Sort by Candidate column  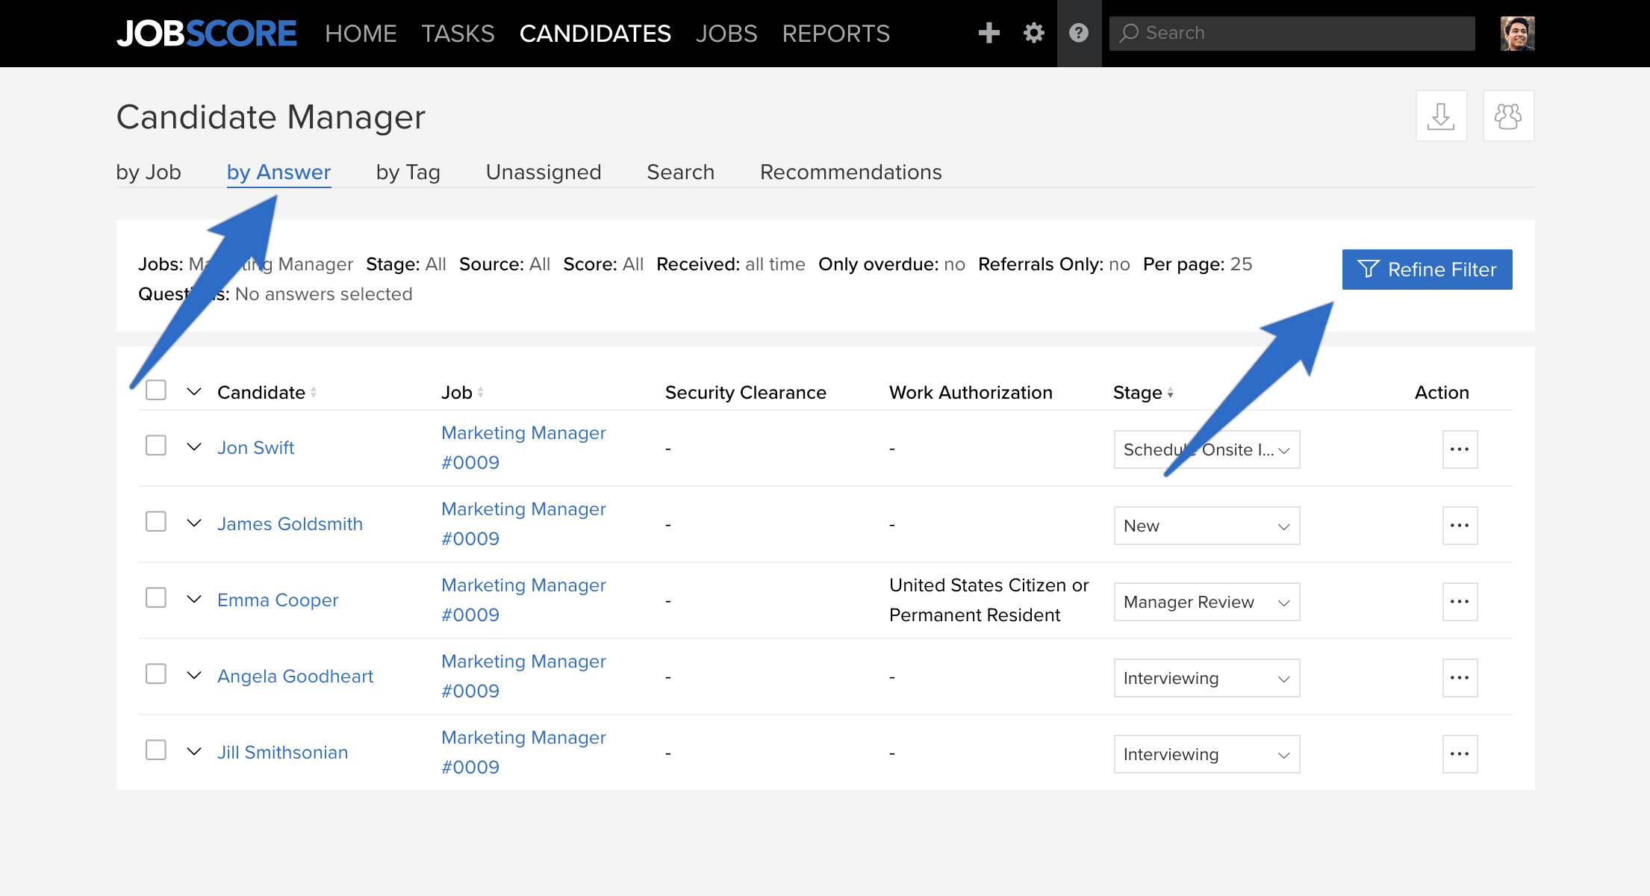click(x=267, y=393)
